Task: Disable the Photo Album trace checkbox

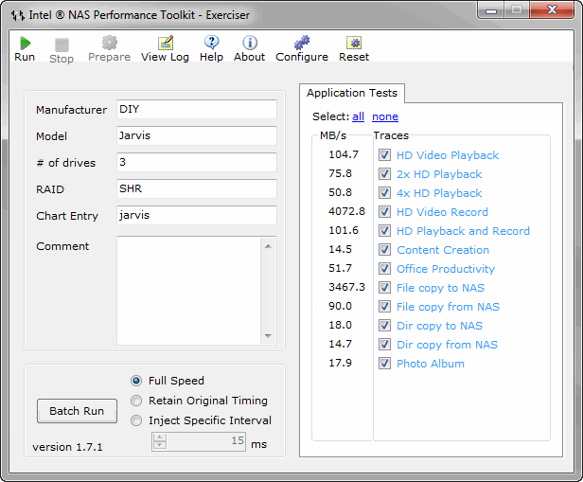Action: pyautogui.click(x=385, y=364)
